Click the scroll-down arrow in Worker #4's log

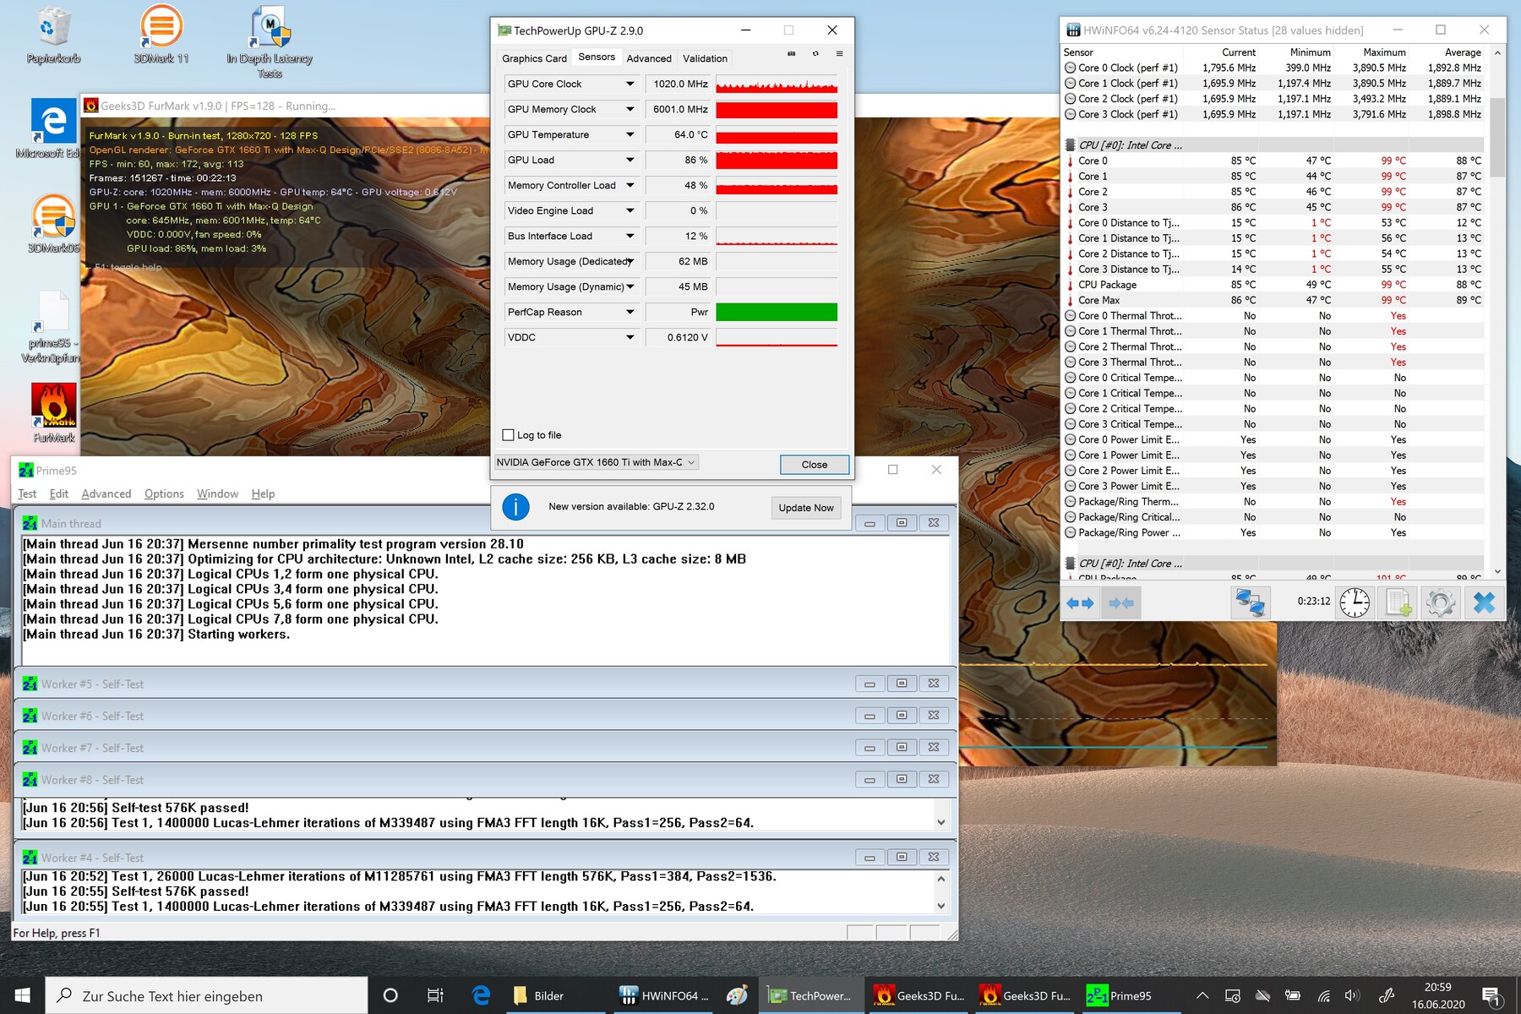[941, 906]
